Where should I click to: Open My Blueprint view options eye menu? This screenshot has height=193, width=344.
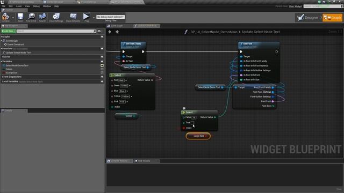tap(100, 31)
